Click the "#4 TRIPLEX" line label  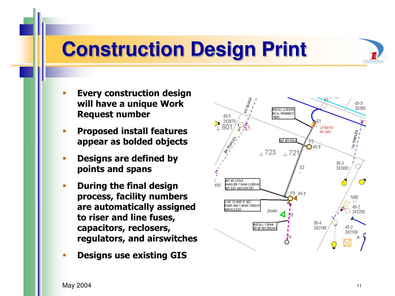(x=230, y=145)
